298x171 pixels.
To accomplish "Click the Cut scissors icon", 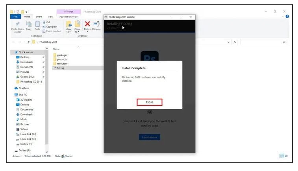I will click(44, 22).
